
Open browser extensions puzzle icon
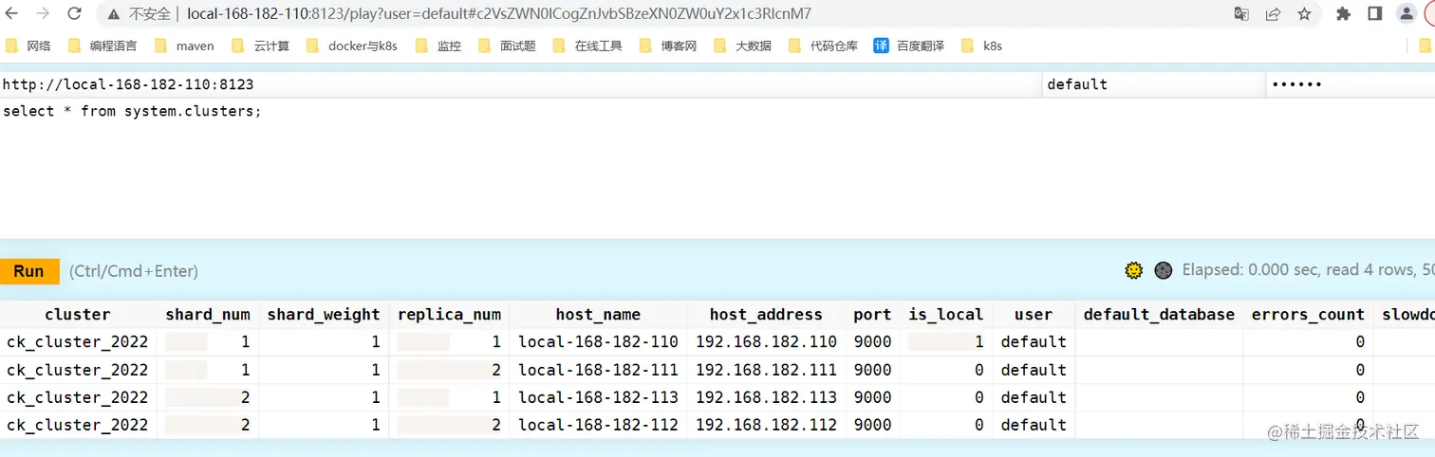point(1343,14)
